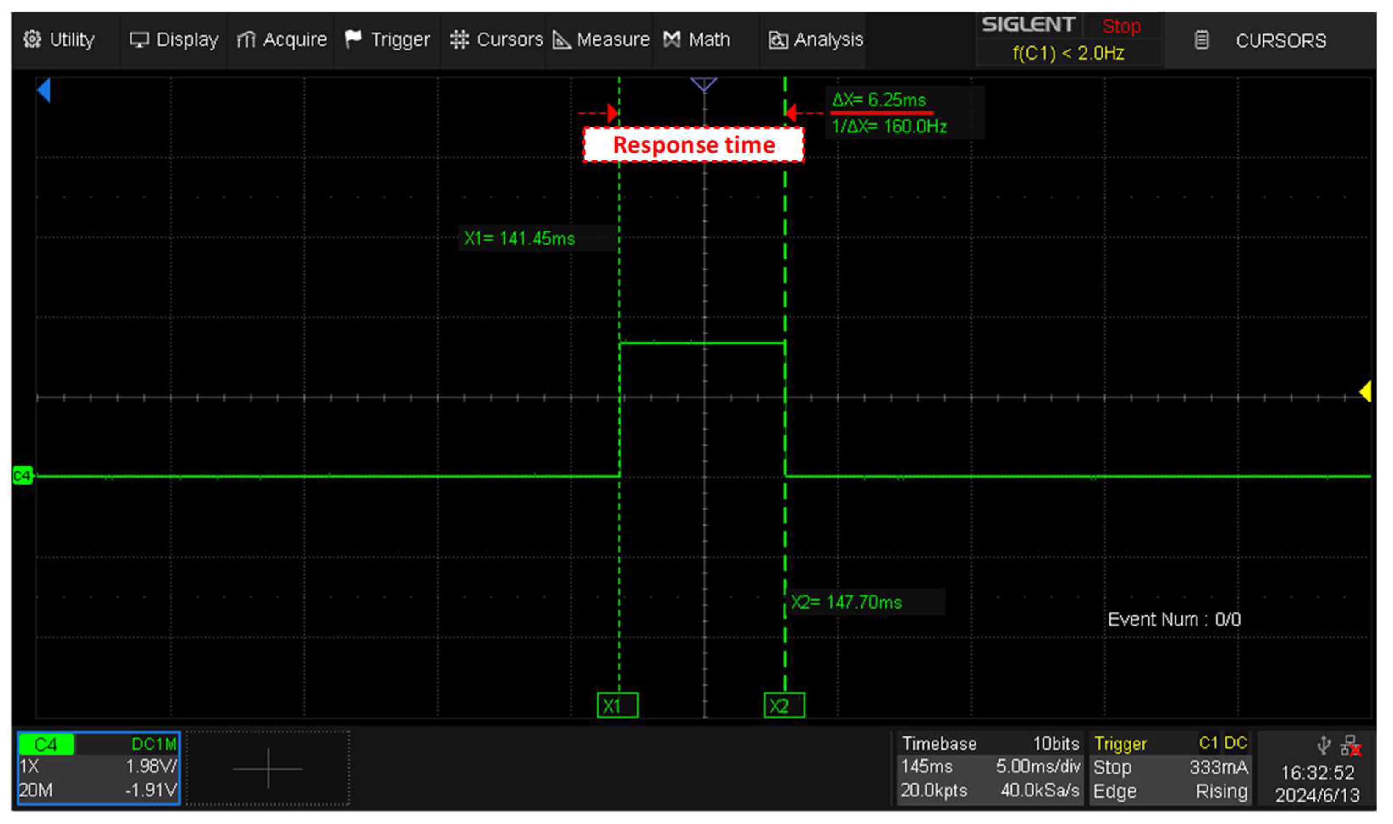Image resolution: width=1393 pixels, height=824 pixels.
Task: Open the Trigger menu
Action: (400, 39)
